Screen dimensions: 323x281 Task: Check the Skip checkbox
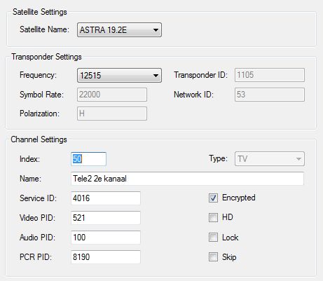pos(213,256)
